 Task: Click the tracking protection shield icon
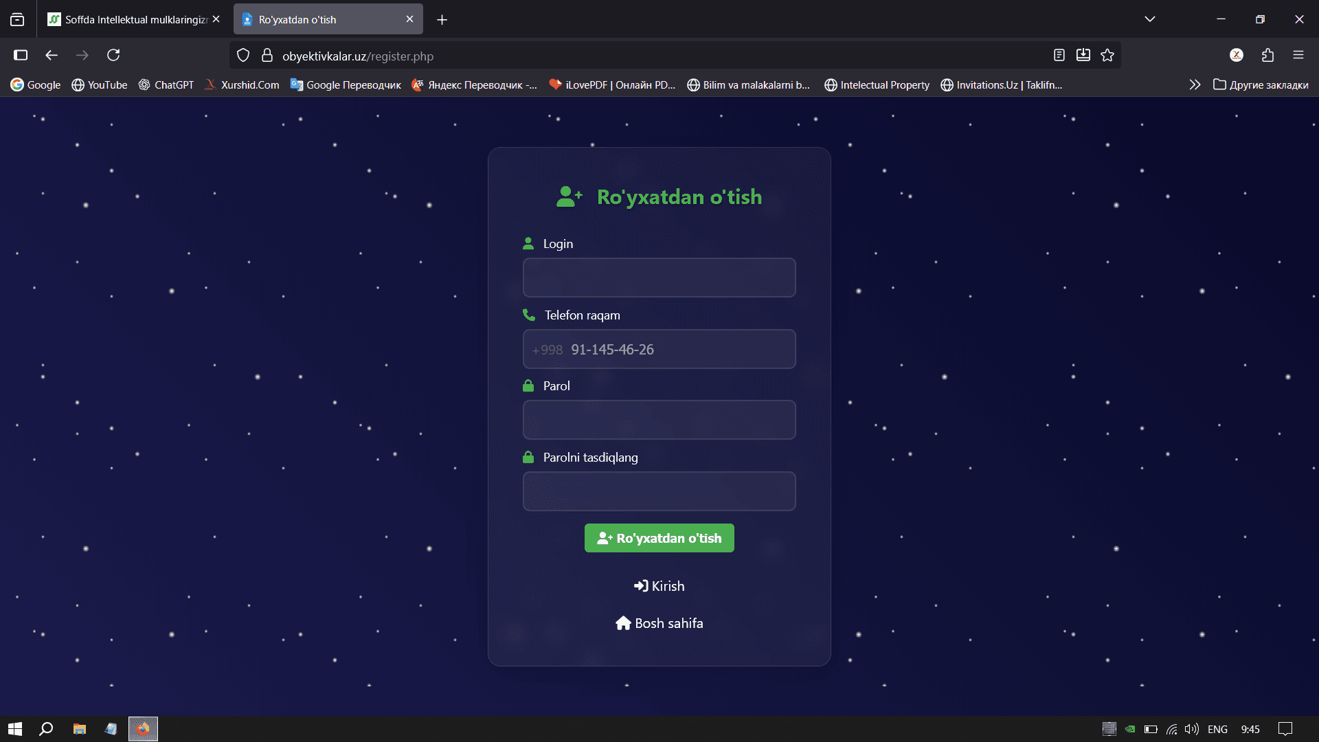243,56
